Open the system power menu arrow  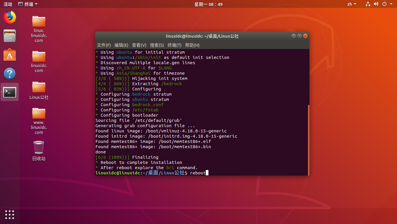point(391,4)
